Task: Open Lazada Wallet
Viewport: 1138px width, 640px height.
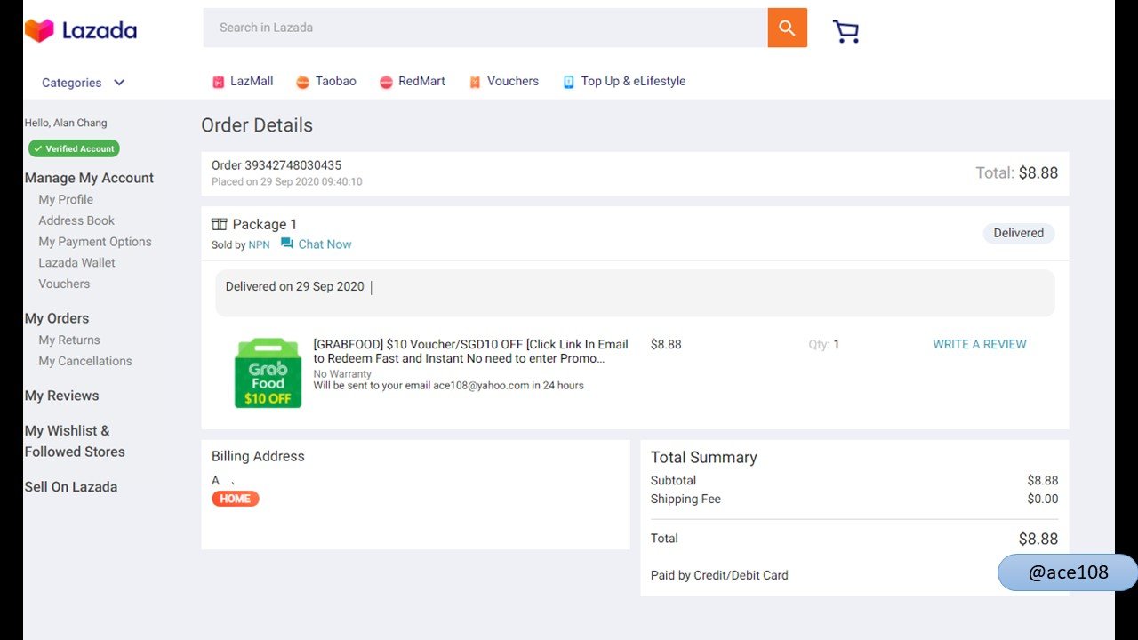Action: click(76, 262)
